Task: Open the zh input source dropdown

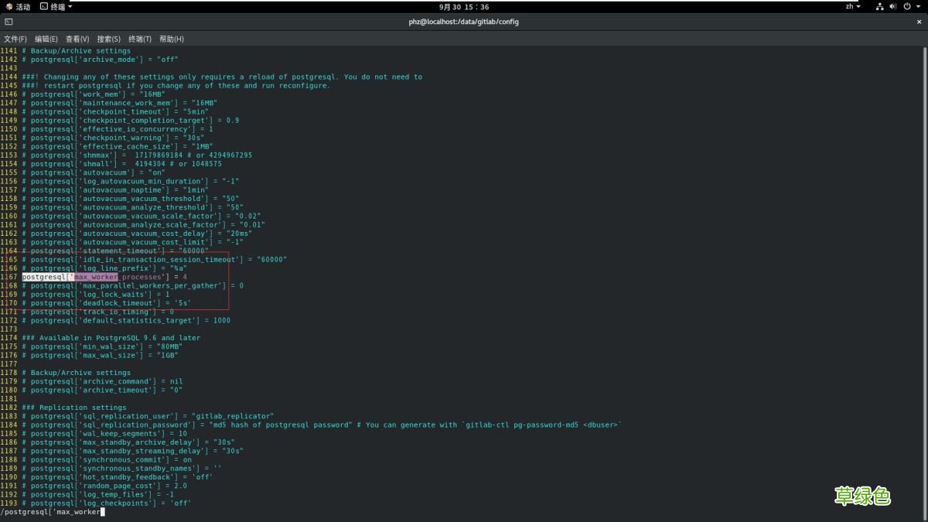Action: (853, 6)
